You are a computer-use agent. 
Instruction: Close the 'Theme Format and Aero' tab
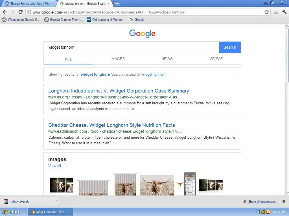[54, 4]
